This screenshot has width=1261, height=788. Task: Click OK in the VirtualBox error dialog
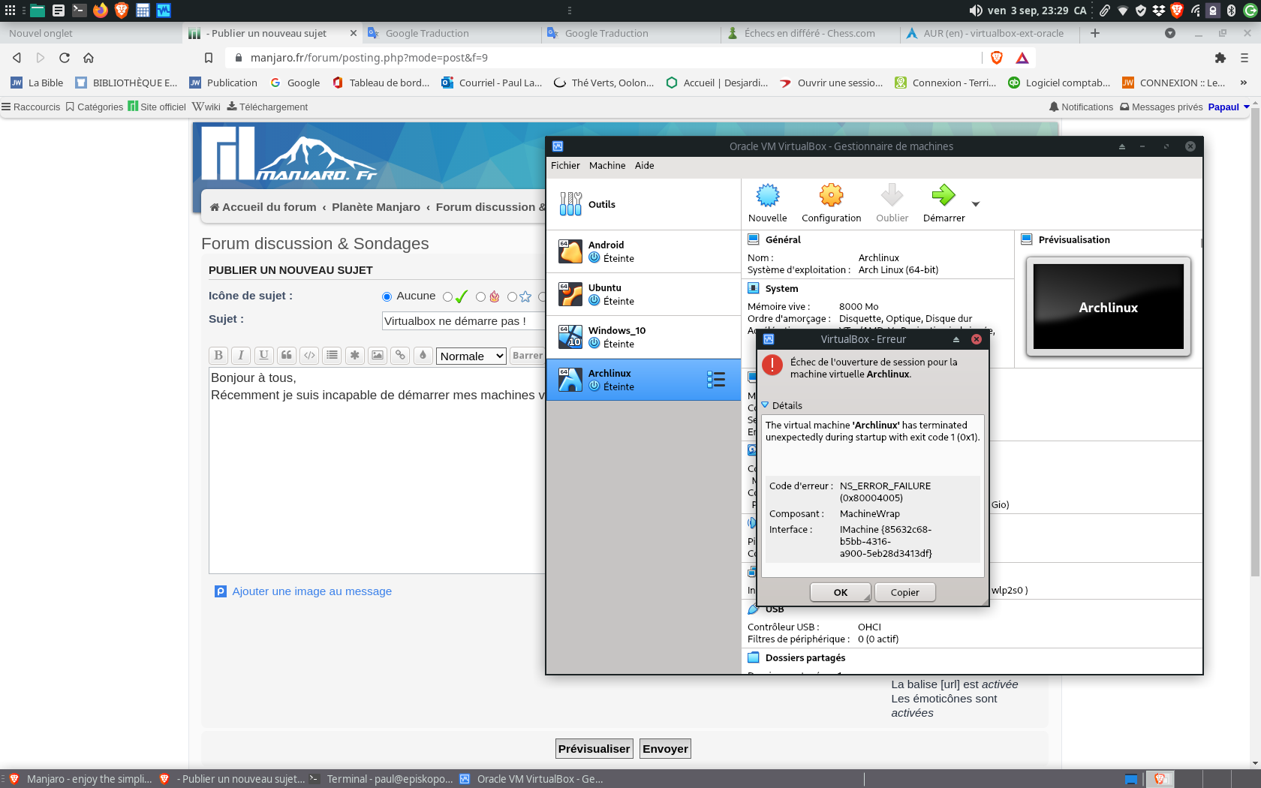point(841,592)
